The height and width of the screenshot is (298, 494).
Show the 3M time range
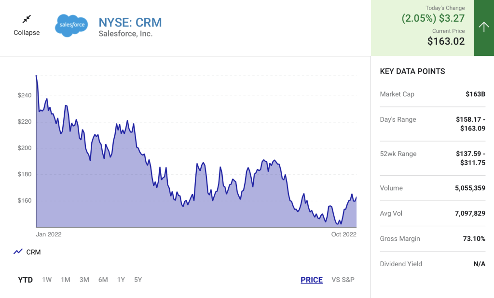[x=84, y=280]
